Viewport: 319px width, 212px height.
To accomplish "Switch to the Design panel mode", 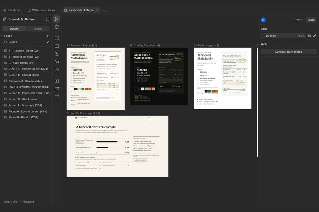I will [x=14, y=29].
